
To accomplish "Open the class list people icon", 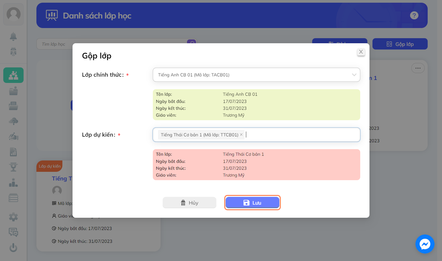I will click(x=13, y=75).
